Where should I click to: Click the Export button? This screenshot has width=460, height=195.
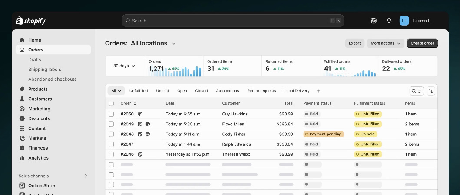(355, 43)
